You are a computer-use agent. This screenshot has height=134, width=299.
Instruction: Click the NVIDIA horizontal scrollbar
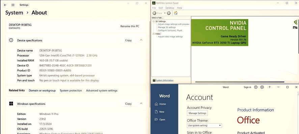(240, 82)
